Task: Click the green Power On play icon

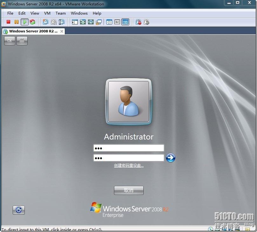Action: 24,22
